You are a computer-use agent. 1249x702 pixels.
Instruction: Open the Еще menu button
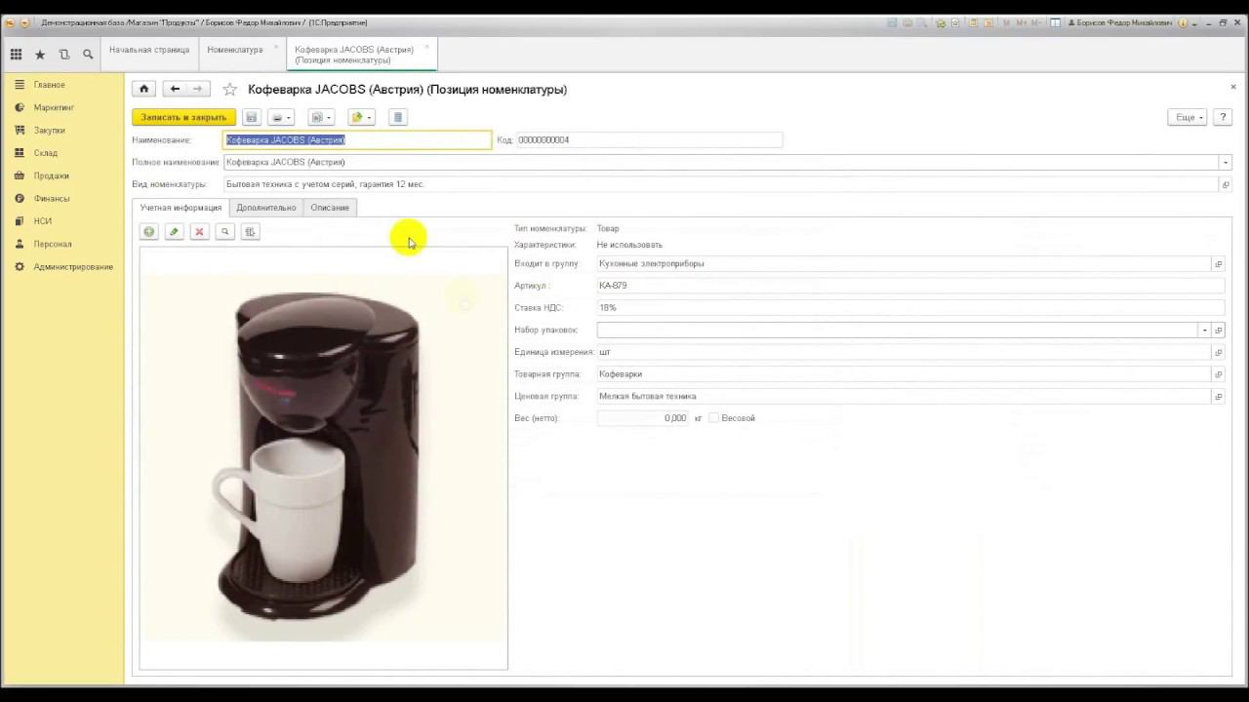point(1189,117)
